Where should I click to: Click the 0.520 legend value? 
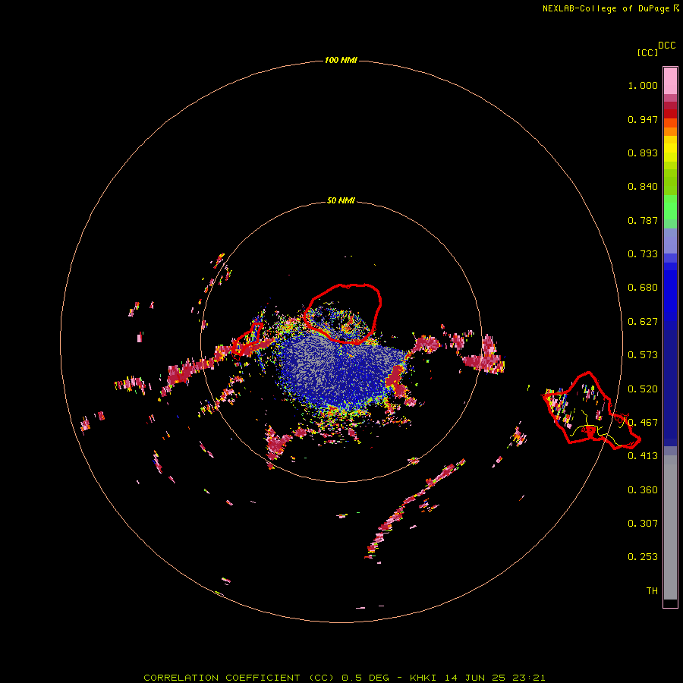tap(643, 389)
